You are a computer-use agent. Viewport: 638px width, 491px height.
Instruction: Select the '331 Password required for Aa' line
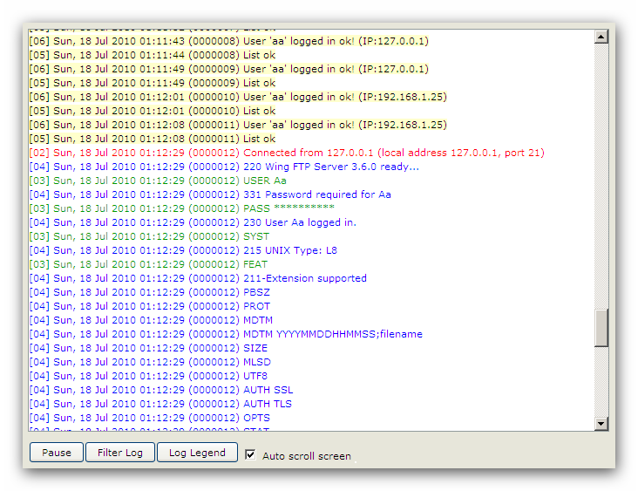(x=210, y=194)
